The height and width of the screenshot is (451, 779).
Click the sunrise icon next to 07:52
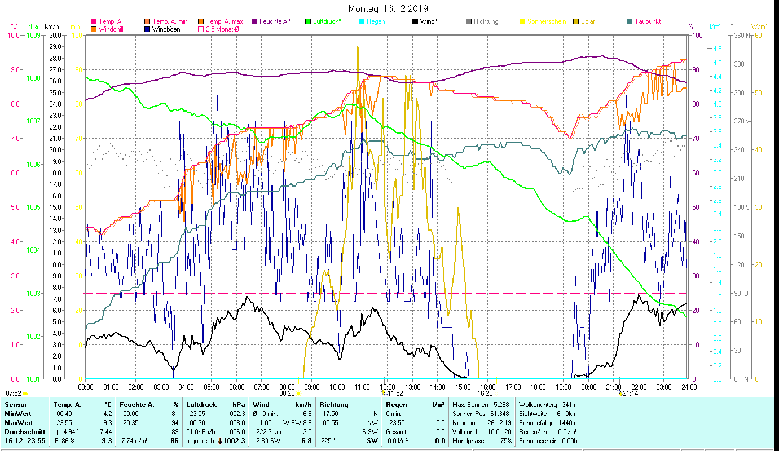coord(25,393)
